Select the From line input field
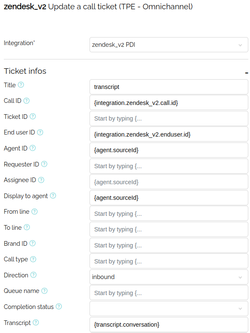 169,213
